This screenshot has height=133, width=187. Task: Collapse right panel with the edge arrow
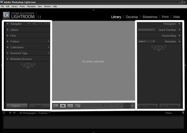click(x=186, y=65)
